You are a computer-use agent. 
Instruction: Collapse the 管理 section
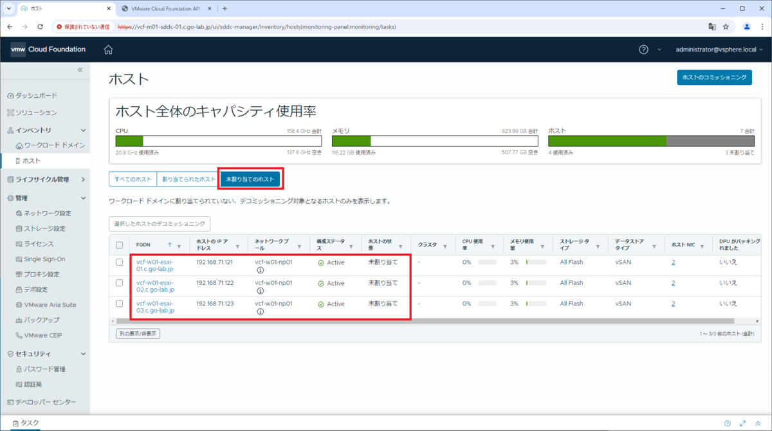[83, 198]
